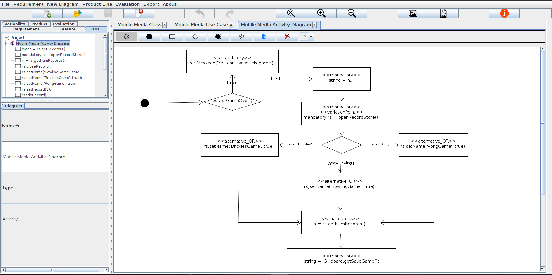Click the new project file icon
The width and height of the screenshot is (552, 275).
click(x=47, y=13)
